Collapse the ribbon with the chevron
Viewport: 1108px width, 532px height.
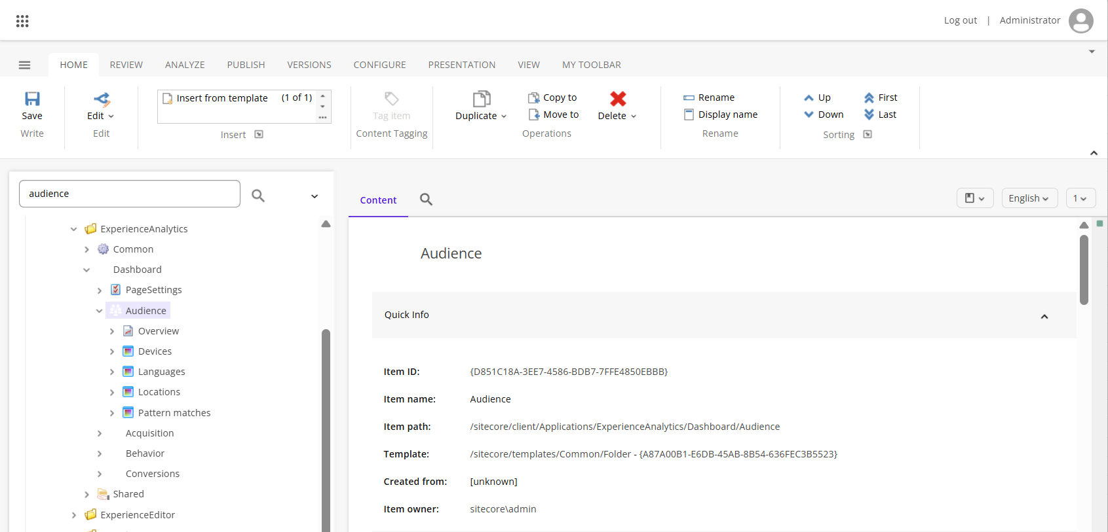(1094, 153)
